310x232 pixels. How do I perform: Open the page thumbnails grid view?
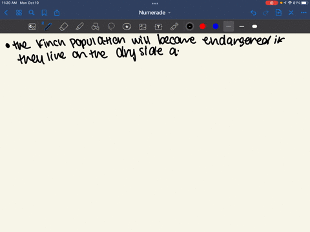point(19,13)
